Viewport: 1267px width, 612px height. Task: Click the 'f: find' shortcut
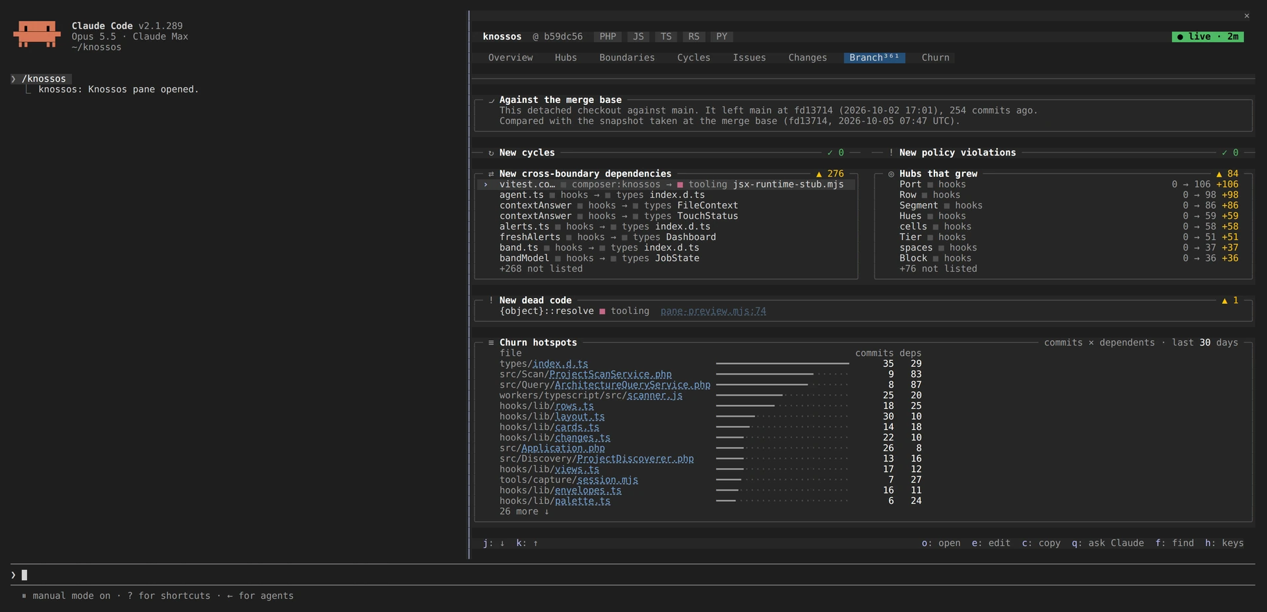point(1175,543)
